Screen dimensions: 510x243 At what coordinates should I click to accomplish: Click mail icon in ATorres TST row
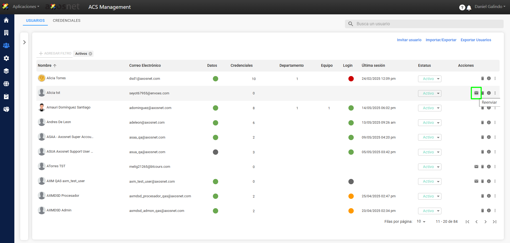click(x=476, y=167)
